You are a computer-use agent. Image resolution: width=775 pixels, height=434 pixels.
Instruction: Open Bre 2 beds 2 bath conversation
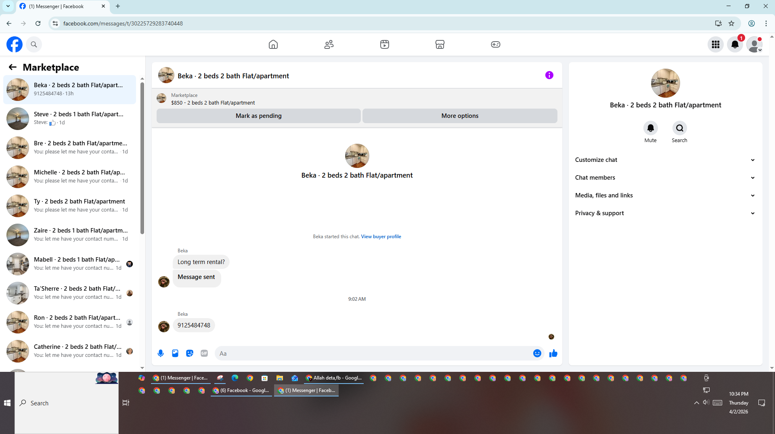coord(69,147)
